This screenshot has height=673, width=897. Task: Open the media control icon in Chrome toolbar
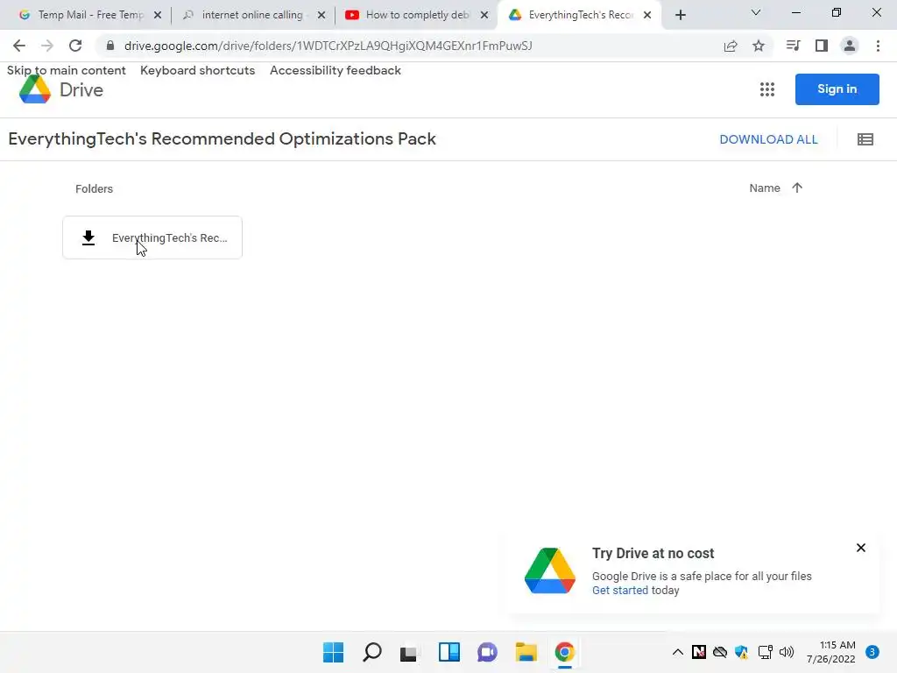point(793,46)
